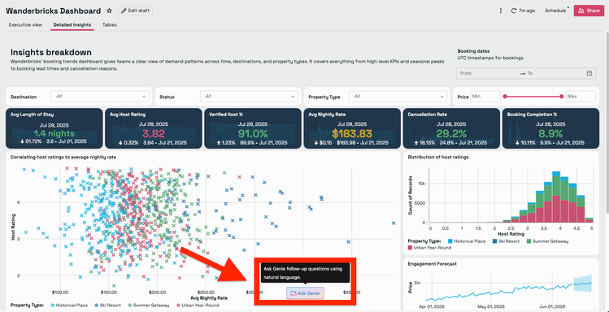Click the Price Max input field

pos(581,96)
